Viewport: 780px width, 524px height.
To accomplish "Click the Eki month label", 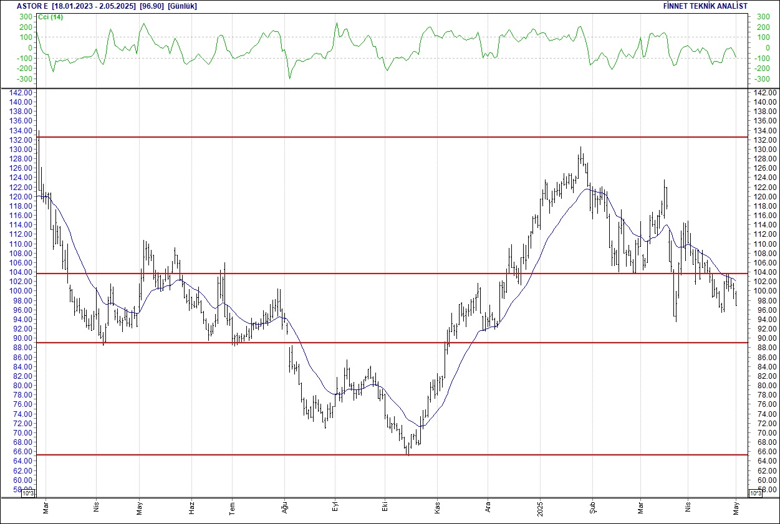I will (x=385, y=508).
